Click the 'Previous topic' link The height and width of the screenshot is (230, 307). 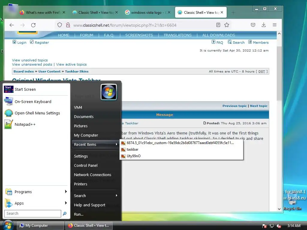pyautogui.click(x=234, y=106)
